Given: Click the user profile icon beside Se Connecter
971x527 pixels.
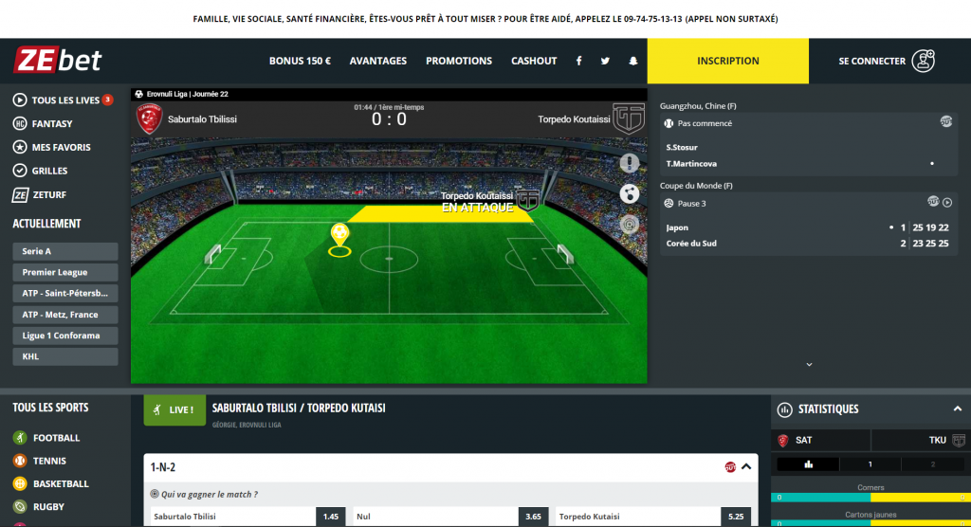Looking at the screenshot, I should click(x=923, y=61).
